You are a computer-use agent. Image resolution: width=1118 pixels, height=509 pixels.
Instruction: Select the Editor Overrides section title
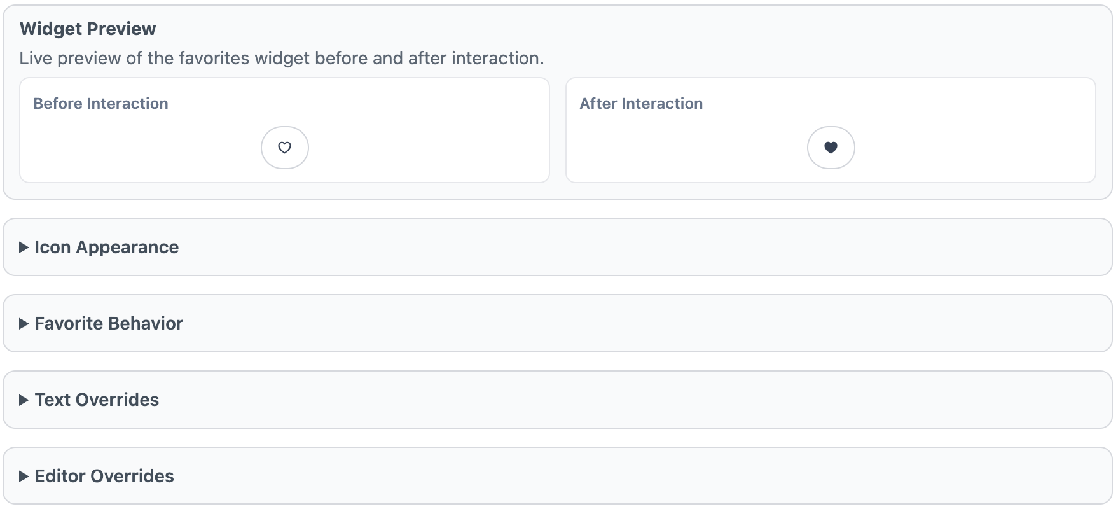tap(104, 477)
